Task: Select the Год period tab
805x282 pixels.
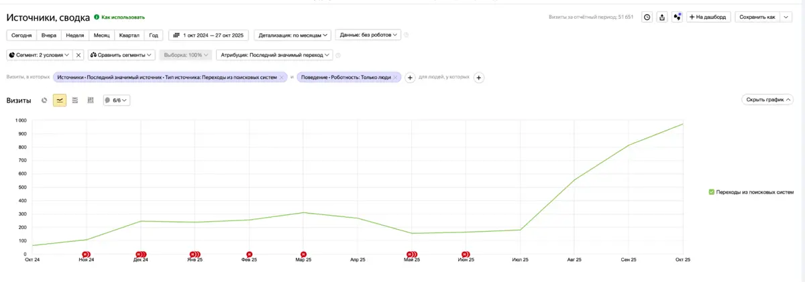Action: (x=154, y=35)
